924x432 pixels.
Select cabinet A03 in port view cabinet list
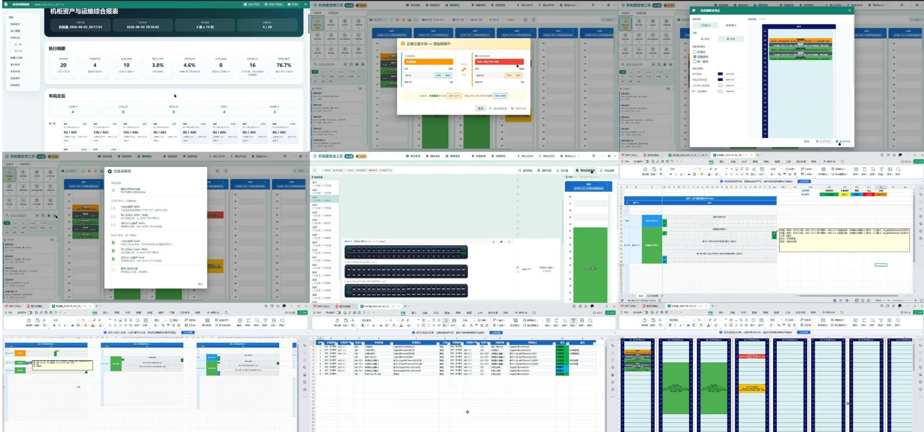tap(325, 199)
